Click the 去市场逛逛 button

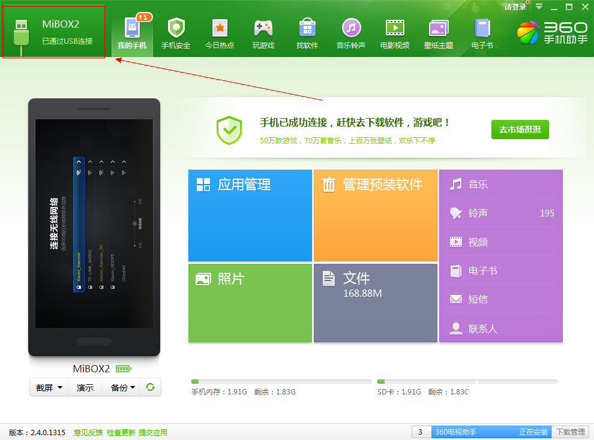pos(520,129)
